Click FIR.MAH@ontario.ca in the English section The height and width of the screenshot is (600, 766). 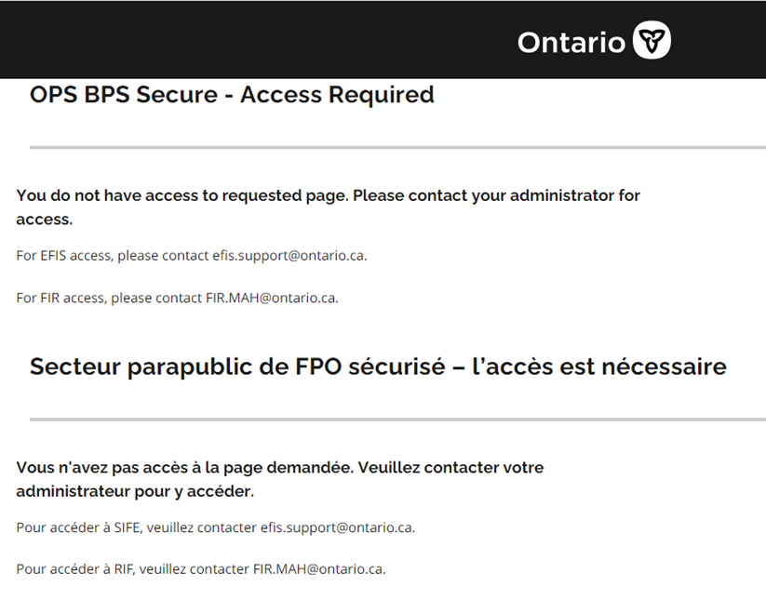pyautogui.click(x=271, y=299)
